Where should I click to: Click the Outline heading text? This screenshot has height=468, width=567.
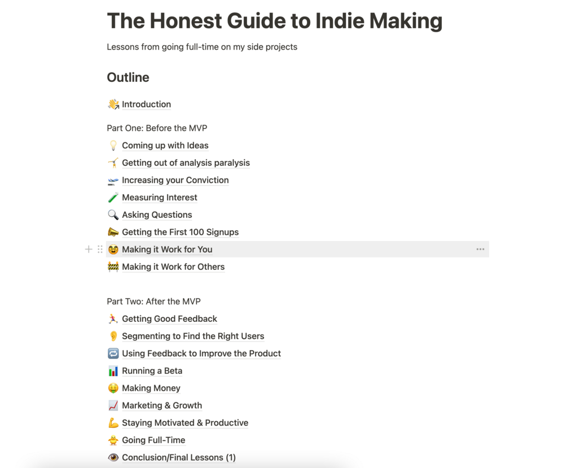128,77
